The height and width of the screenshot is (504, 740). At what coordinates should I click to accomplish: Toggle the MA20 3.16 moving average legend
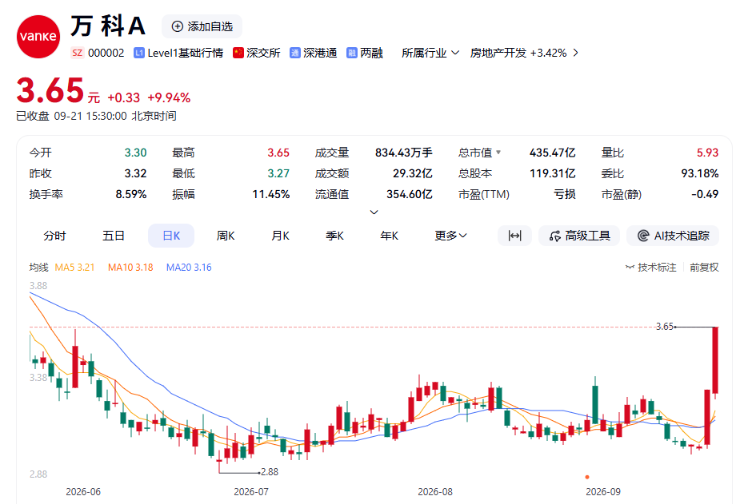[x=189, y=268]
